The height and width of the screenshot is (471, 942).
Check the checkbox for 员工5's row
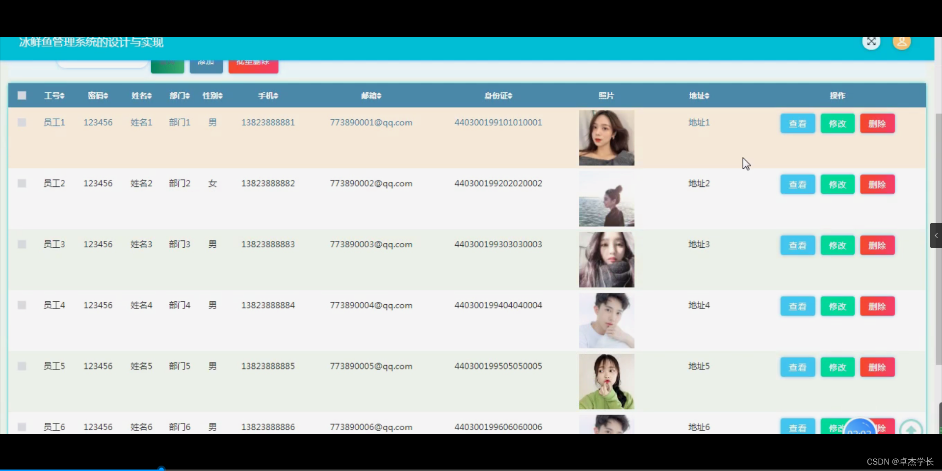[22, 366]
